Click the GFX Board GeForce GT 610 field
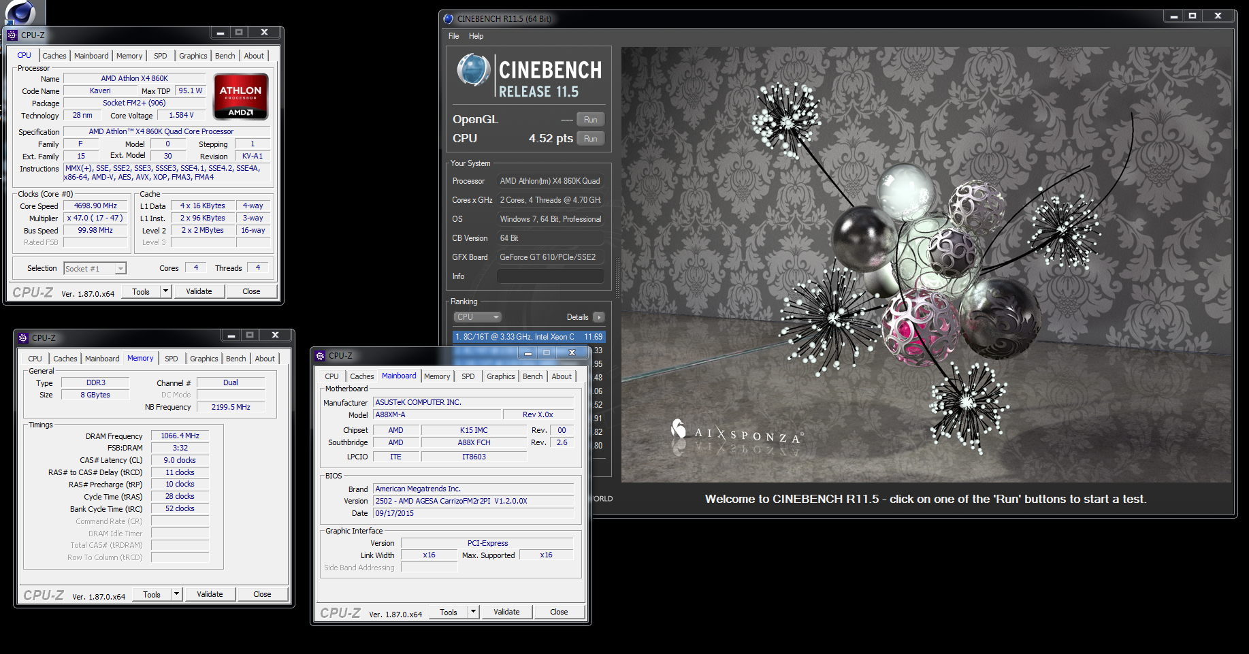 pos(550,257)
